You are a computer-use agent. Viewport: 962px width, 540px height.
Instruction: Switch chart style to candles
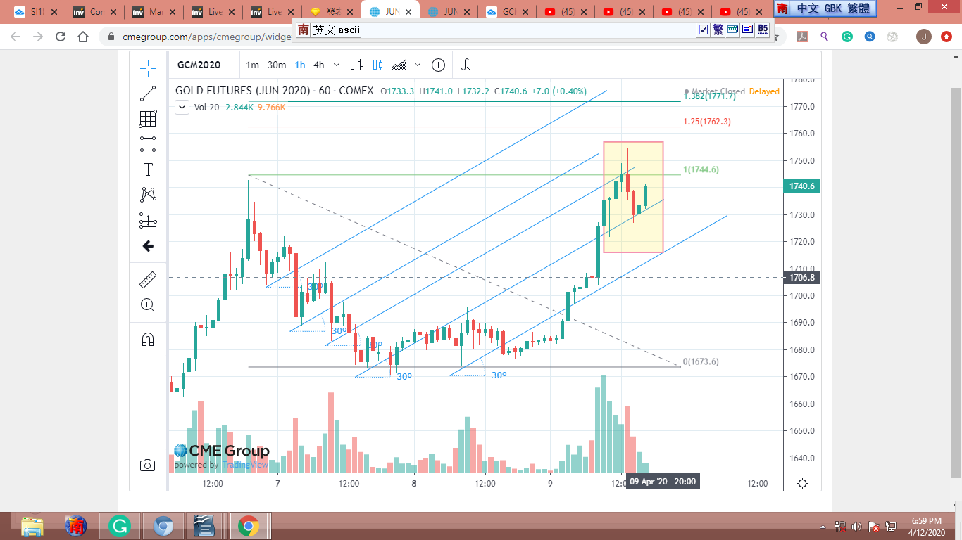point(377,65)
